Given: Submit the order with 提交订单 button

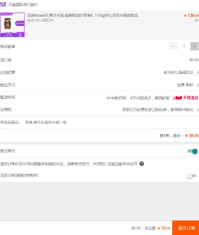Looking at the screenshot, I should (x=186, y=228).
